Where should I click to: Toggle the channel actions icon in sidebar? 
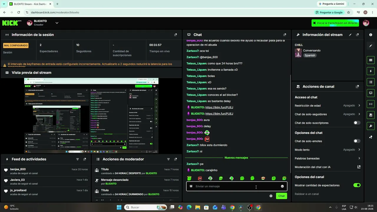371,115
